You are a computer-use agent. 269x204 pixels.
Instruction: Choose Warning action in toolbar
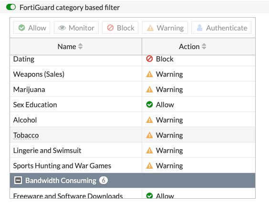click(165, 28)
